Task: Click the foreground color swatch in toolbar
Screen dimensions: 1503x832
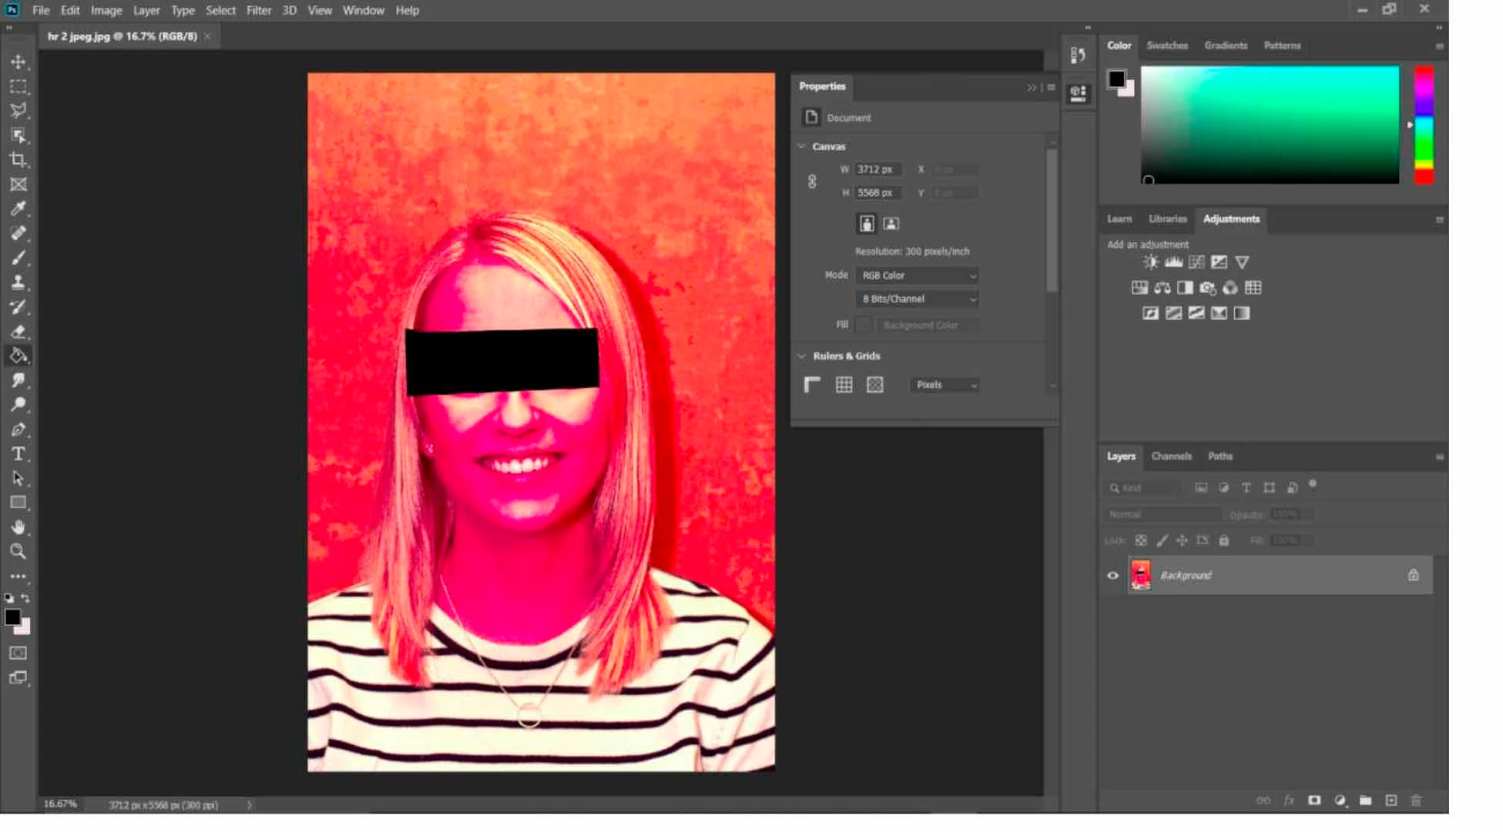Action: [12, 617]
